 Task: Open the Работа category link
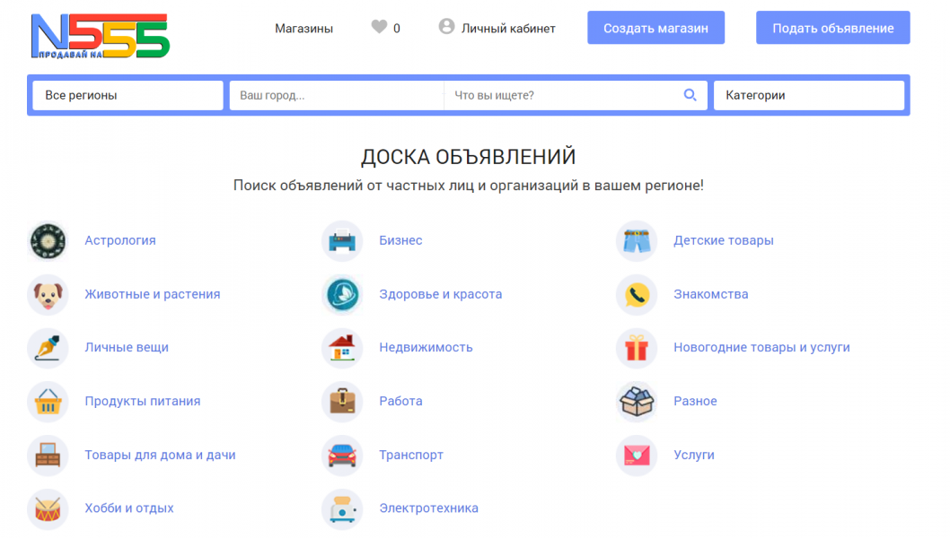click(400, 401)
